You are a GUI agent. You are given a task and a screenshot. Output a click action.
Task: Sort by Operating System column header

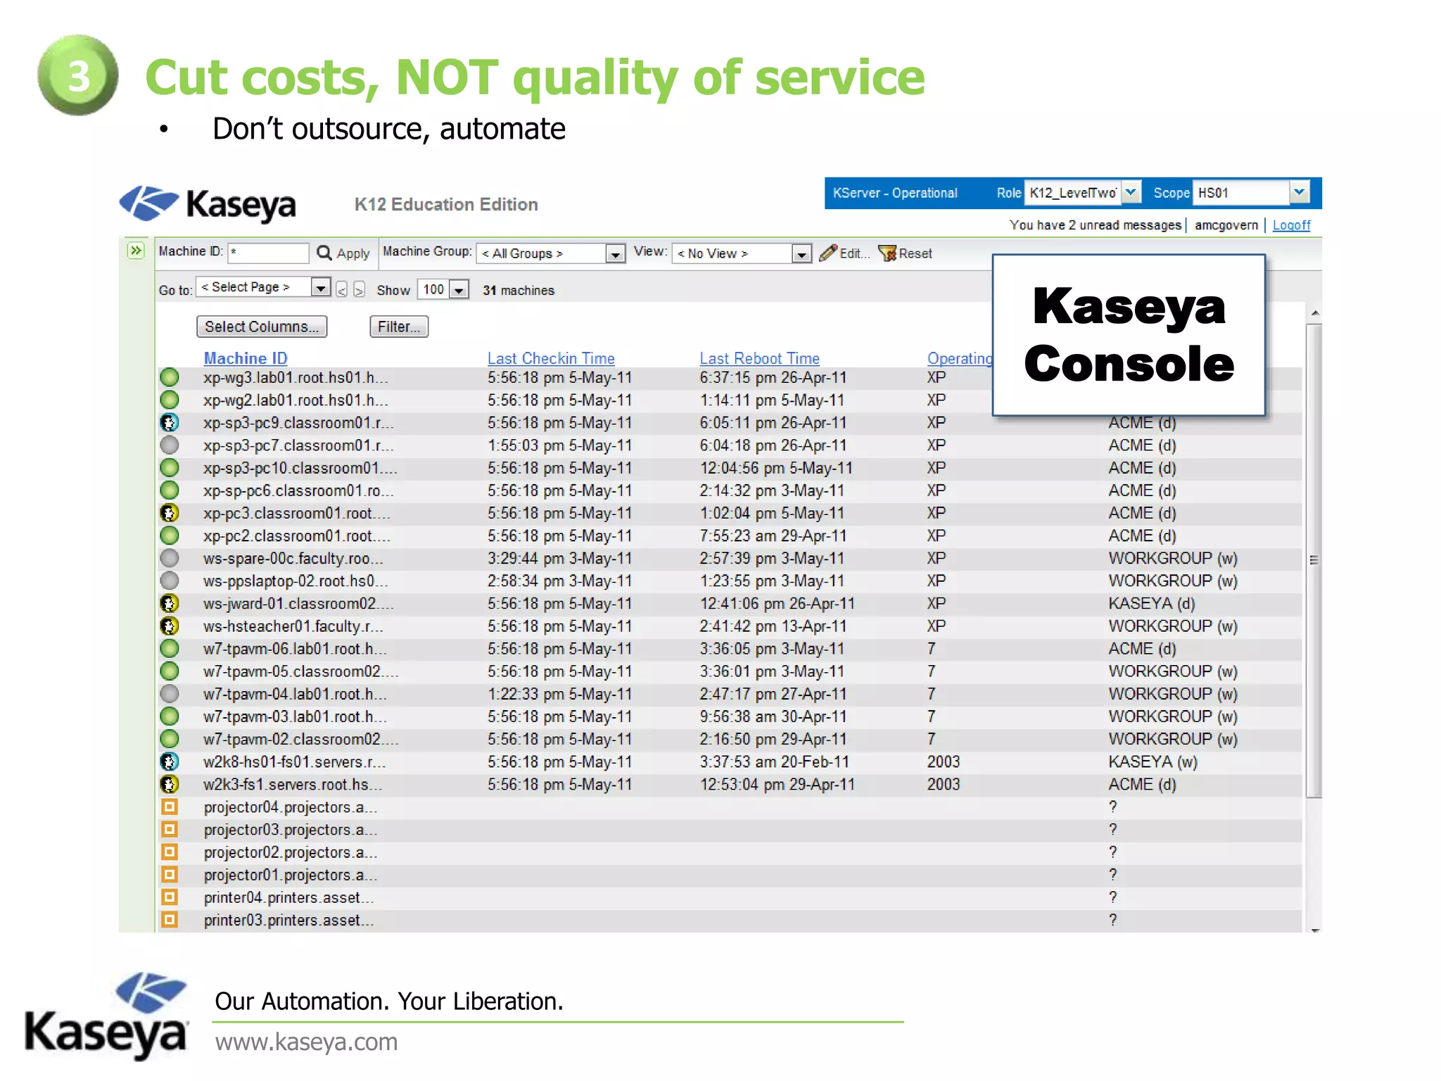960,358
